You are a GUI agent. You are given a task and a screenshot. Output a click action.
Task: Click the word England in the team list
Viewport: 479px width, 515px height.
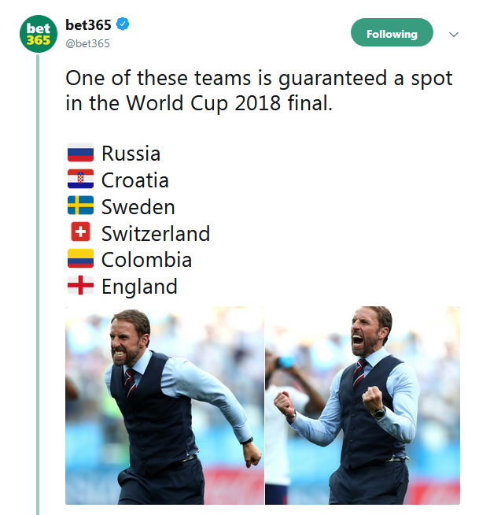click(139, 287)
